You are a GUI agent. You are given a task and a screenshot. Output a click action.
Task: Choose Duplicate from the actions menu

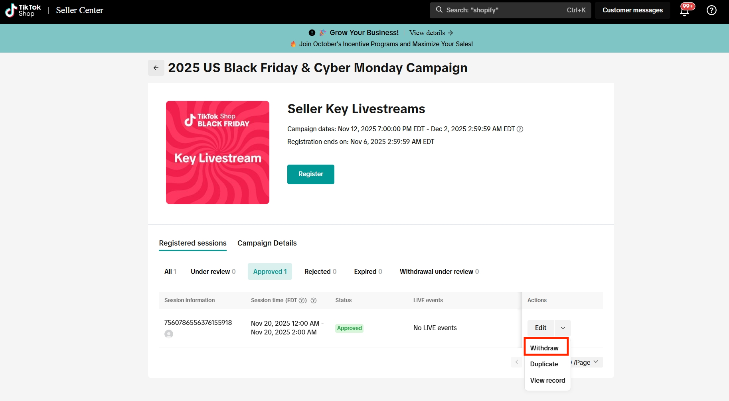[544, 364]
